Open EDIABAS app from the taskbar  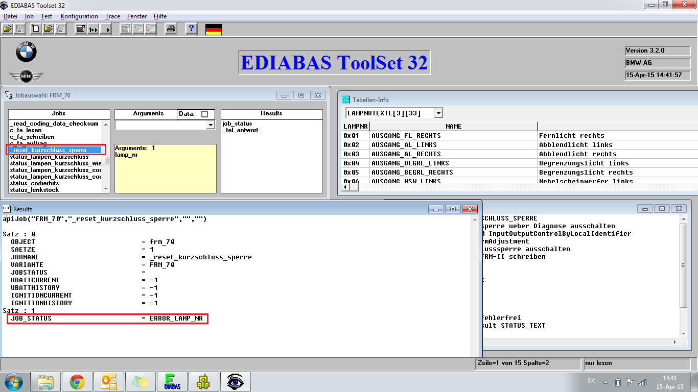pos(172,381)
